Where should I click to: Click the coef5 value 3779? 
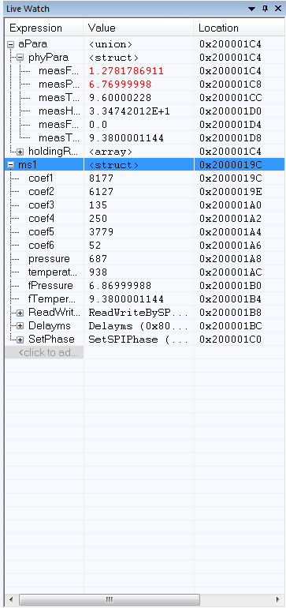[x=101, y=232]
